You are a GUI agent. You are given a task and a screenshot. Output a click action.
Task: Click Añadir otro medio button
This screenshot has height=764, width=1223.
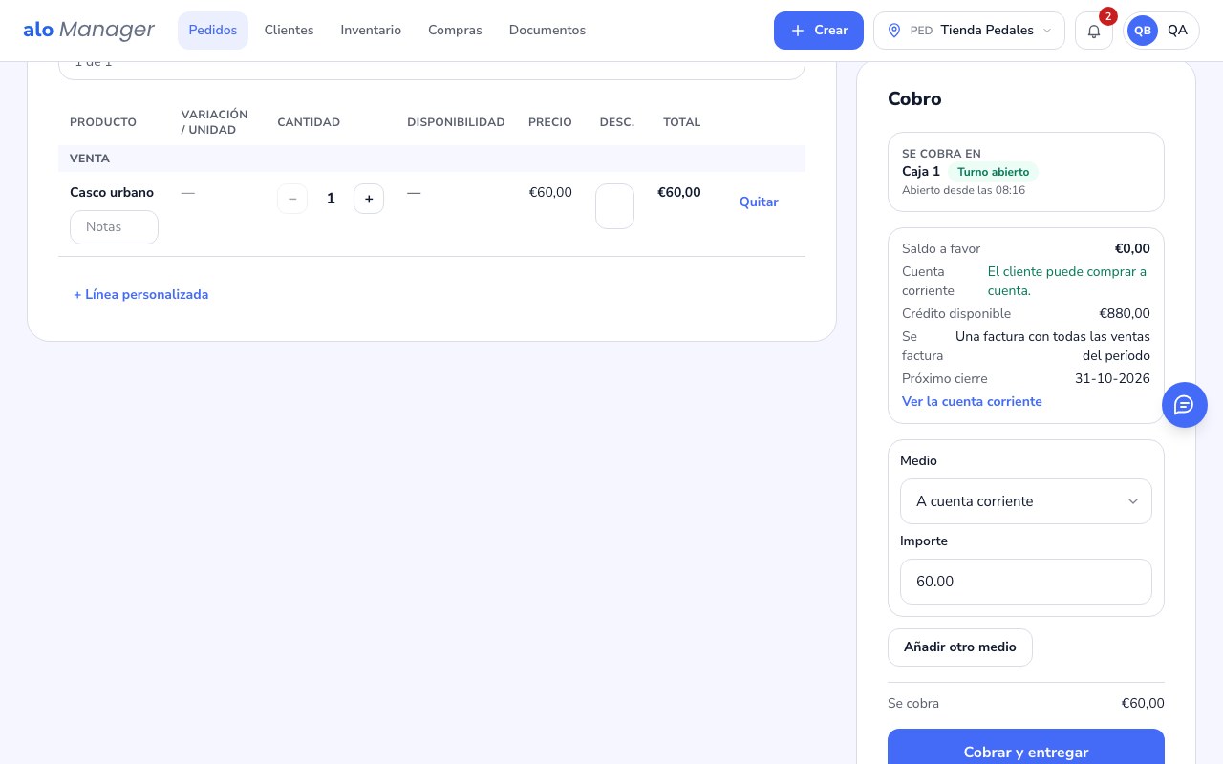click(x=960, y=647)
